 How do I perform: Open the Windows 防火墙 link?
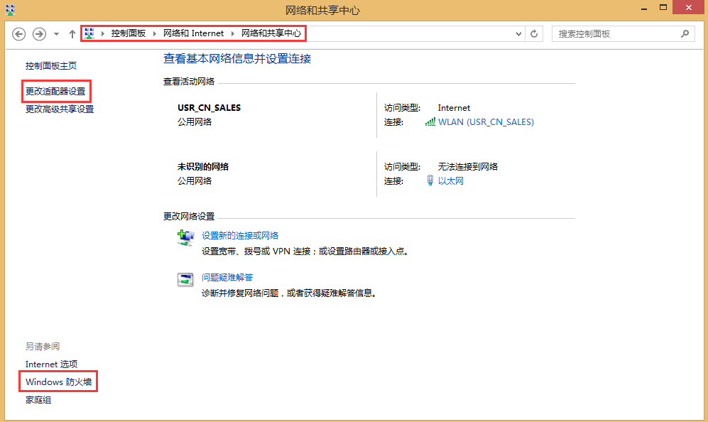point(58,382)
